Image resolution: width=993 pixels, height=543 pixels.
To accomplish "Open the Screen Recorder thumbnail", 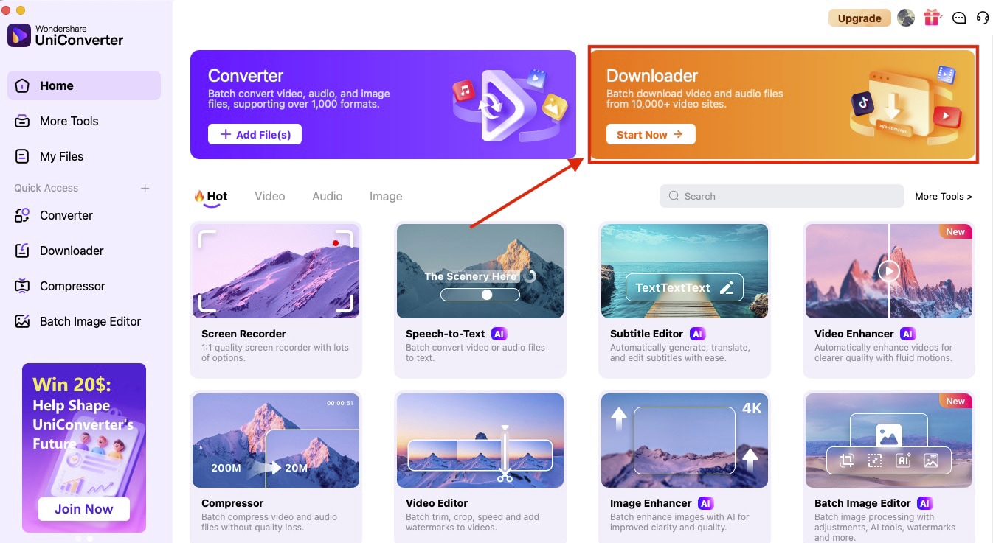I will tap(276, 271).
